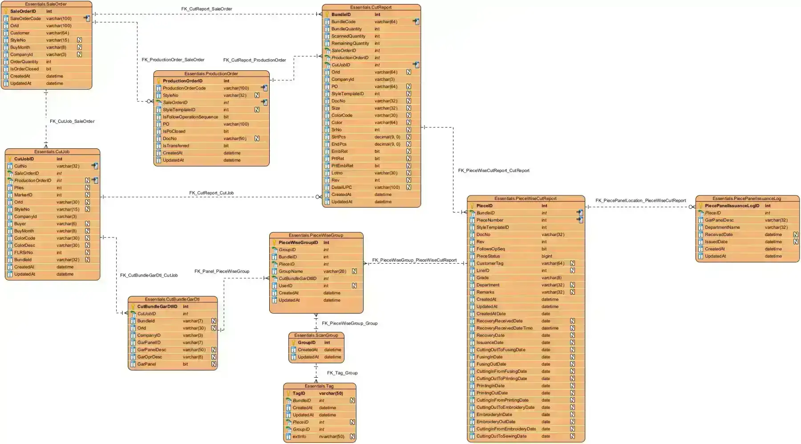Screen dimensions: 801x444
Task: Select the Essentials.PieceWiseCutReport table title
Action: pos(526,199)
